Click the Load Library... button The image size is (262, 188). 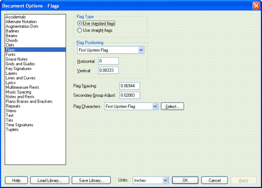tap(49, 181)
